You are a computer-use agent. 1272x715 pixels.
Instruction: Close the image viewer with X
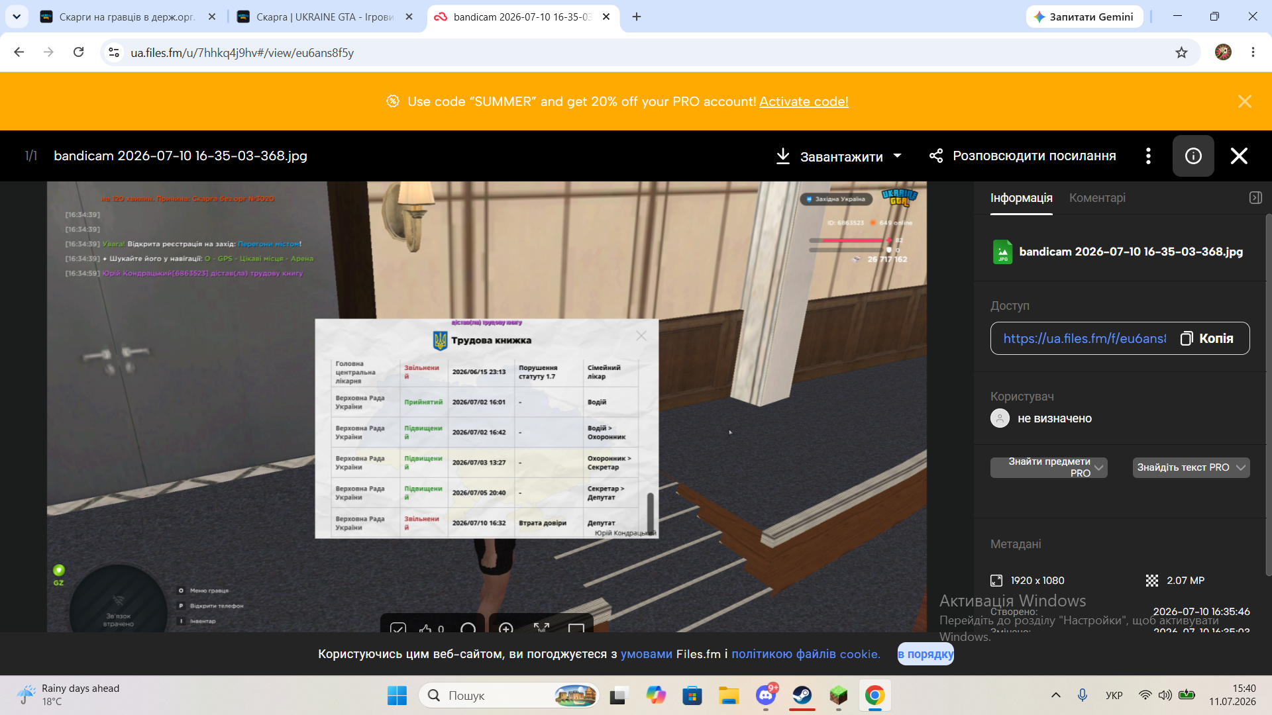[1239, 156]
